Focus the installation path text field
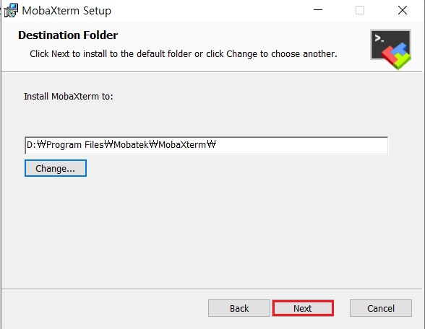The width and height of the screenshot is (425, 329). (206, 145)
